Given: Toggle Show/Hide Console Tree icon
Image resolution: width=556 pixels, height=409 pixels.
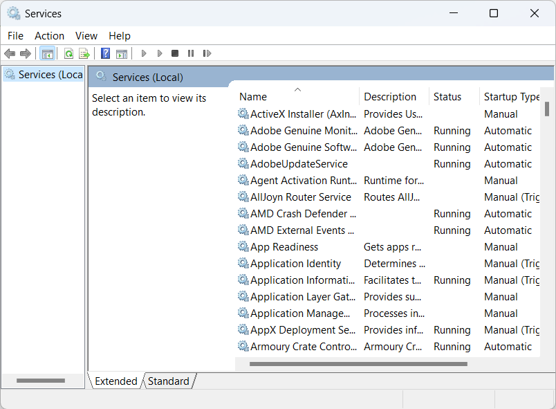Looking at the screenshot, I should [48, 53].
